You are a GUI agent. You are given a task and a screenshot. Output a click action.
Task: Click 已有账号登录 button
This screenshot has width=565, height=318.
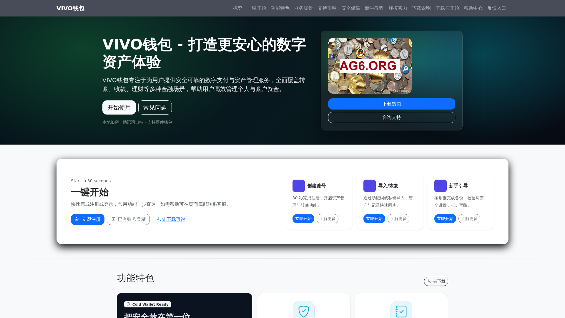click(x=128, y=219)
